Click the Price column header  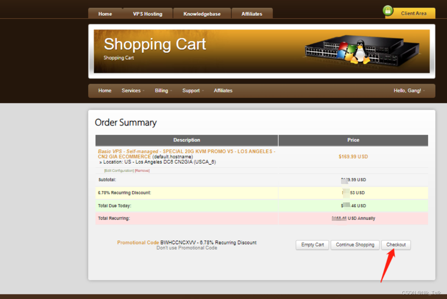pos(353,140)
